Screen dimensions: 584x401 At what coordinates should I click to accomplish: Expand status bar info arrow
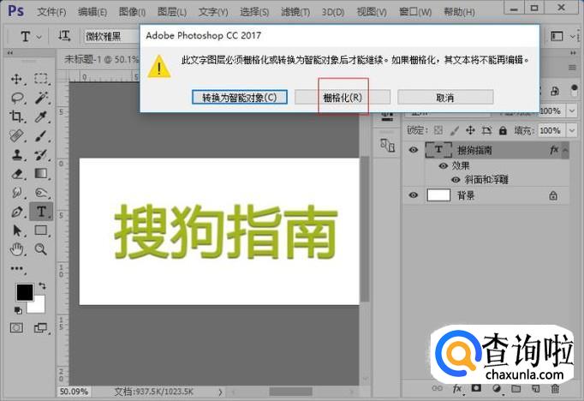220,392
